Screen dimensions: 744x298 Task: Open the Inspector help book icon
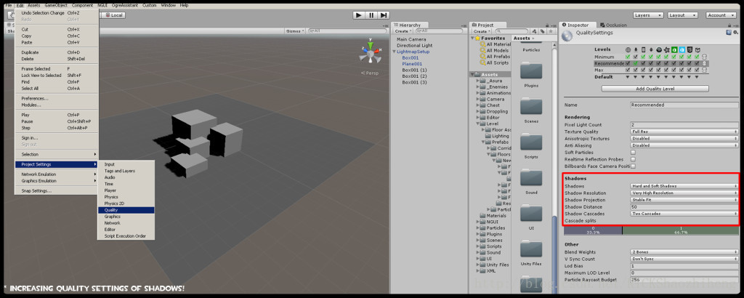click(x=729, y=33)
